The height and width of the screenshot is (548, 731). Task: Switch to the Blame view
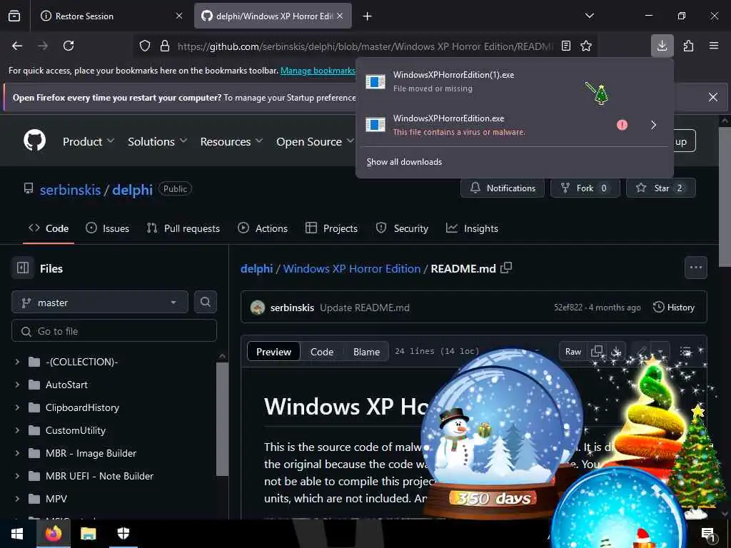coord(366,352)
